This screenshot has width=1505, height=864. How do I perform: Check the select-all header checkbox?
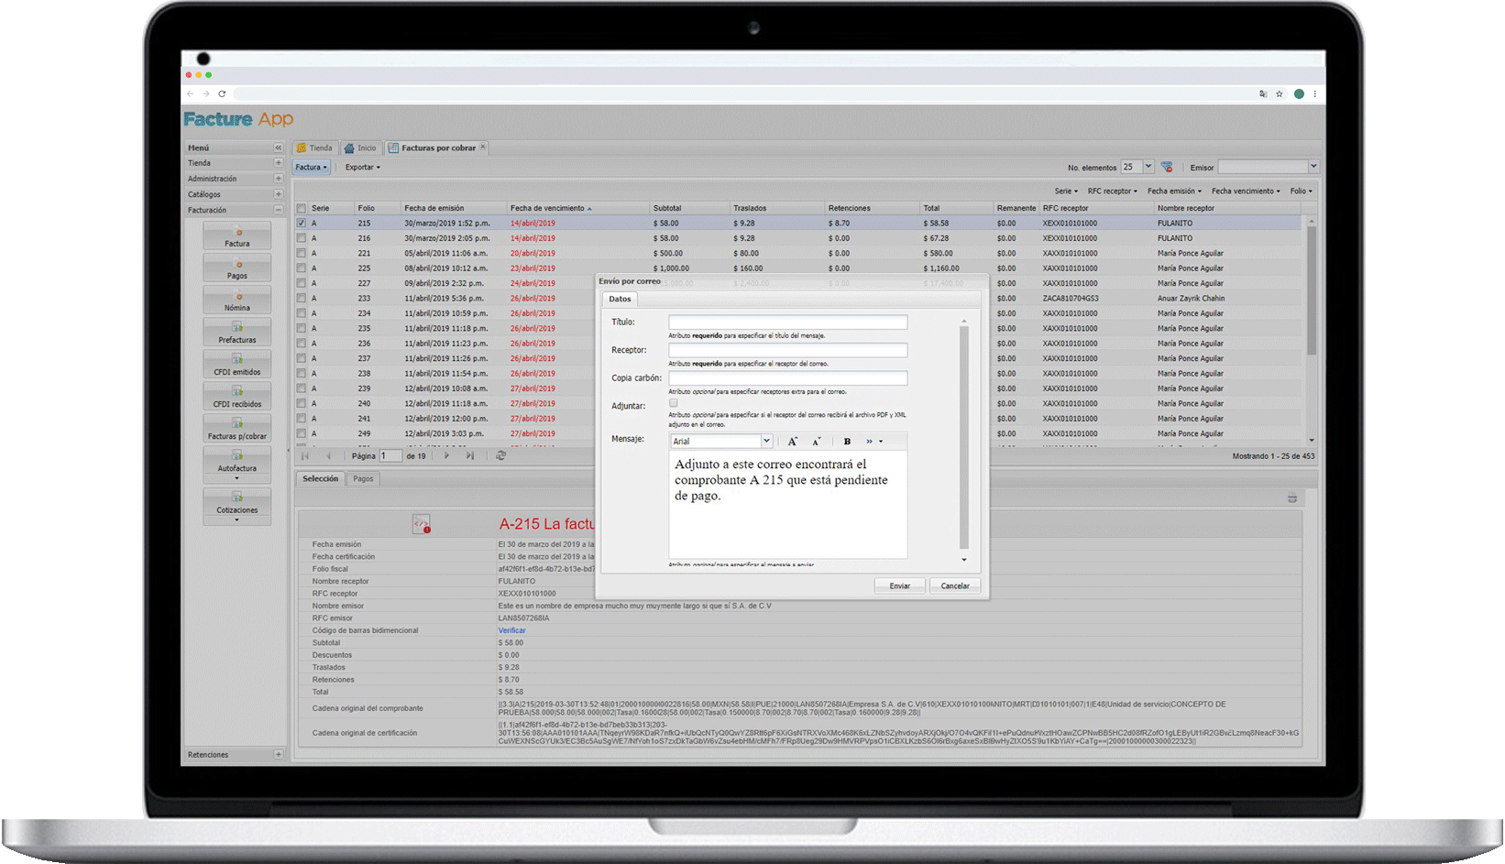click(302, 208)
